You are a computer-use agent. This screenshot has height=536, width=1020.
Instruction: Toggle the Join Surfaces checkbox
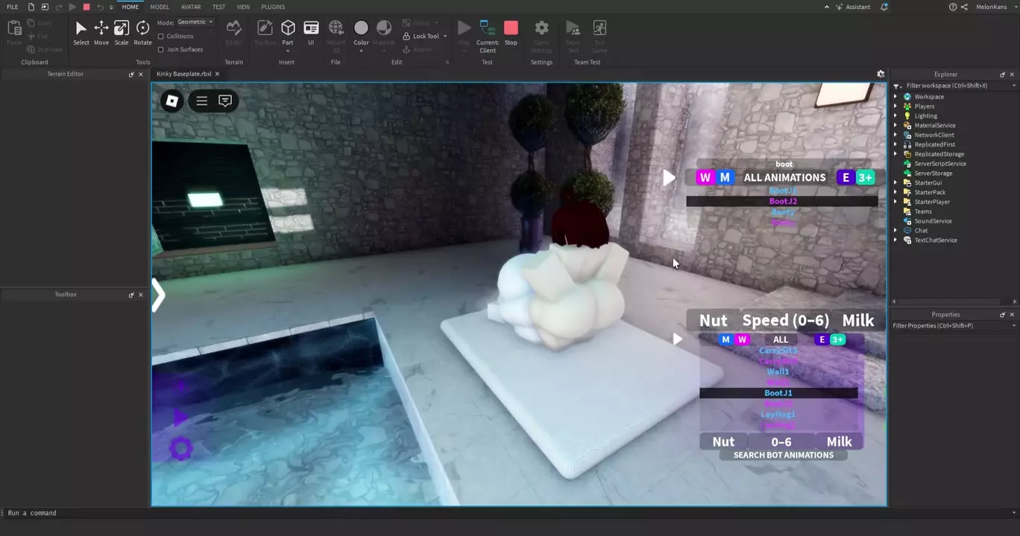pyautogui.click(x=161, y=49)
